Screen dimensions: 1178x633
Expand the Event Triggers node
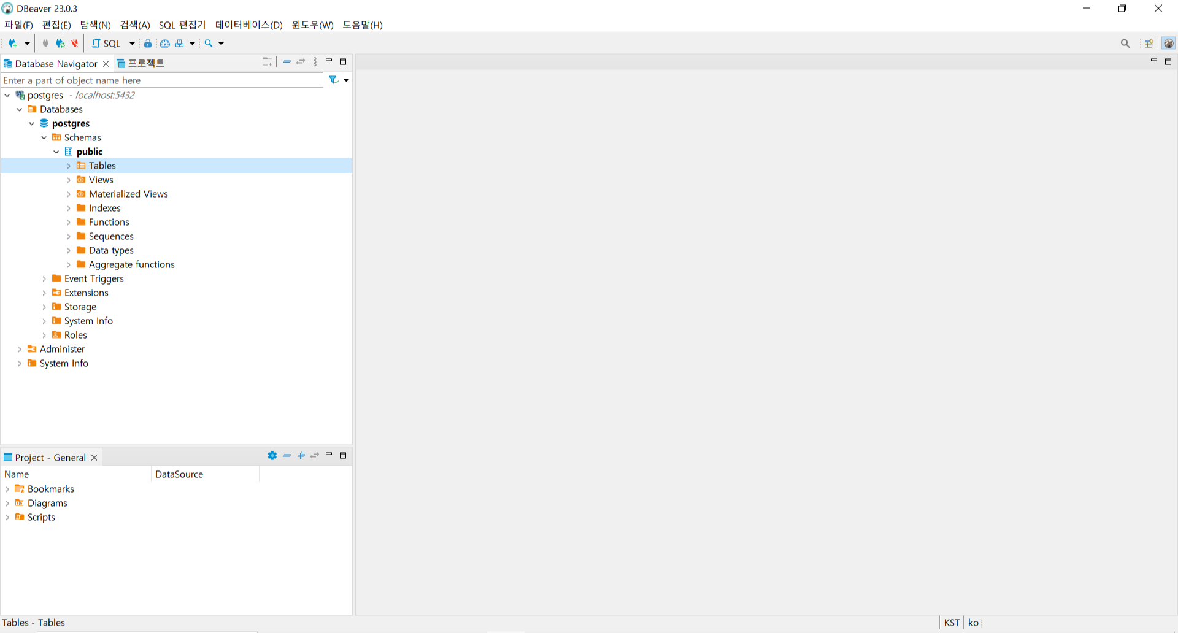(x=44, y=279)
